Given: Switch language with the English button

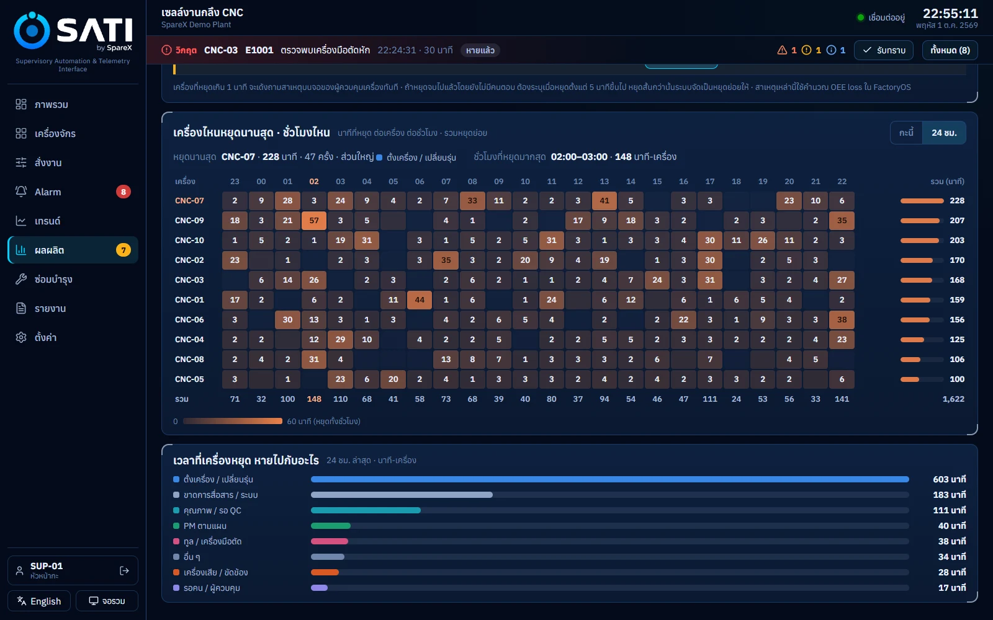Looking at the screenshot, I should (39, 601).
